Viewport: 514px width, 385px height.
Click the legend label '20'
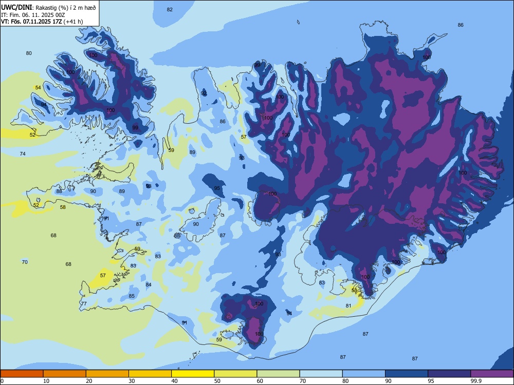click(89, 381)
